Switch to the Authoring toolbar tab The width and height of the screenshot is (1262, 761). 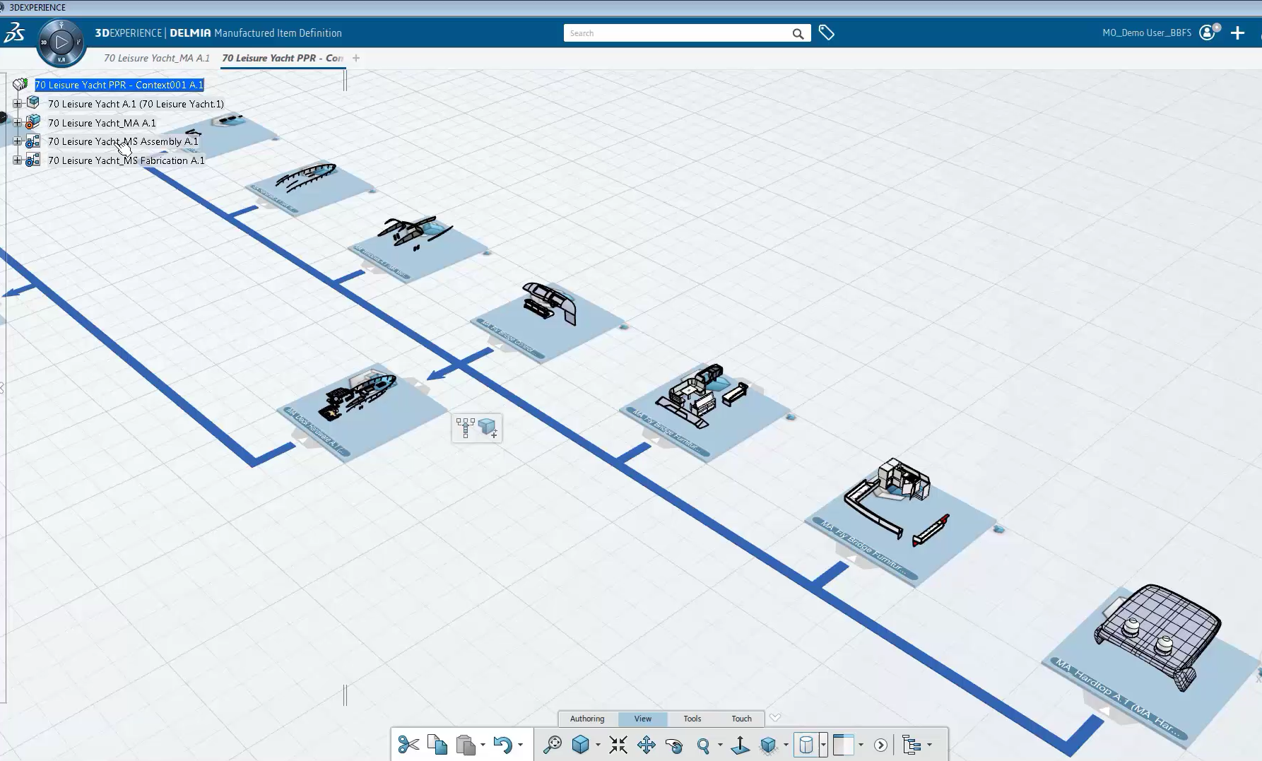(x=587, y=719)
